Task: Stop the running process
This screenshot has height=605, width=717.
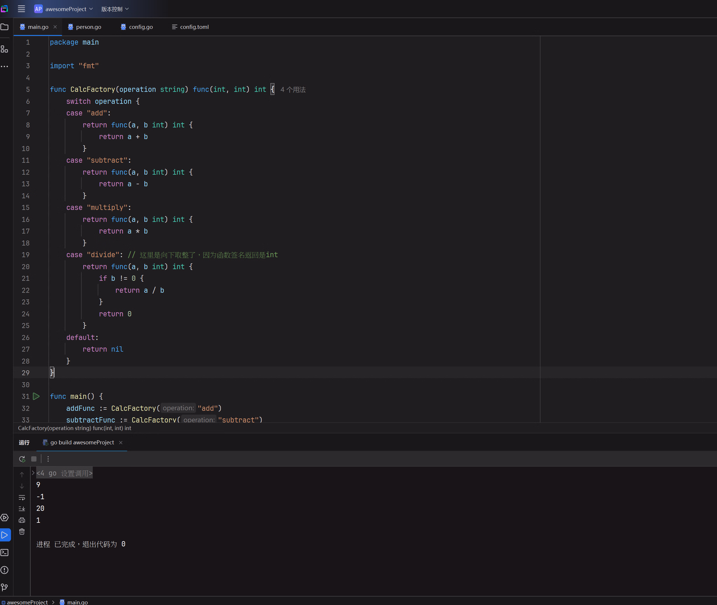Action: (x=34, y=459)
